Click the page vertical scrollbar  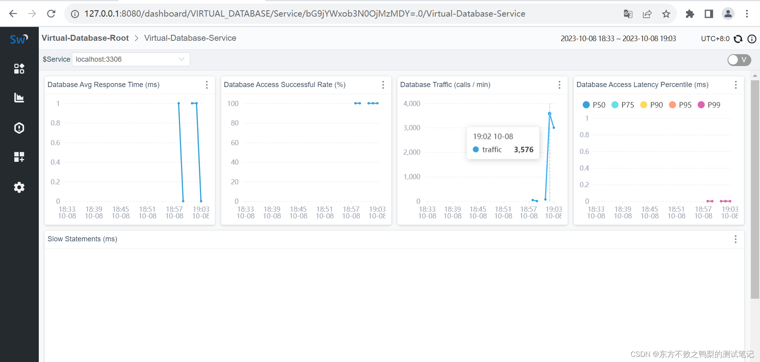(755, 190)
